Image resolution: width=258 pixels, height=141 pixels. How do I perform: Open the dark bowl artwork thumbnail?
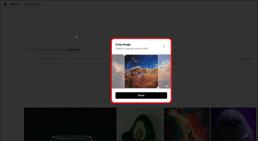tap(70, 124)
